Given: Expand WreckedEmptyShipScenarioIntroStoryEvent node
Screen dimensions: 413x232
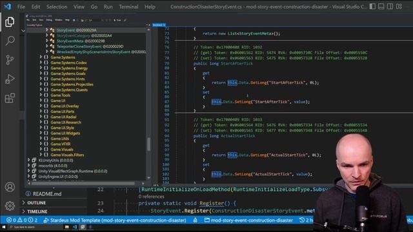Looking at the screenshot, I should click(x=47, y=52).
